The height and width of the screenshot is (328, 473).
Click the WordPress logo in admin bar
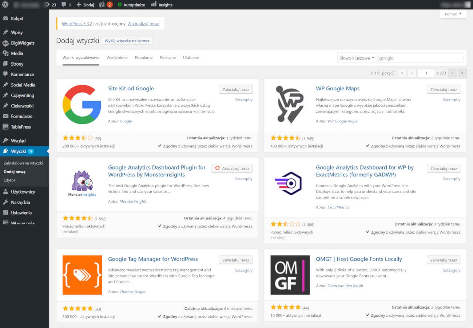(x=5, y=5)
